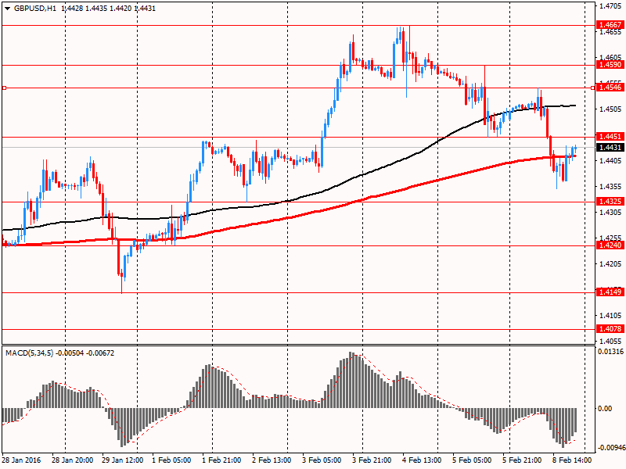
Task: Click the 1.4355 price scale value
Action: click(x=610, y=187)
